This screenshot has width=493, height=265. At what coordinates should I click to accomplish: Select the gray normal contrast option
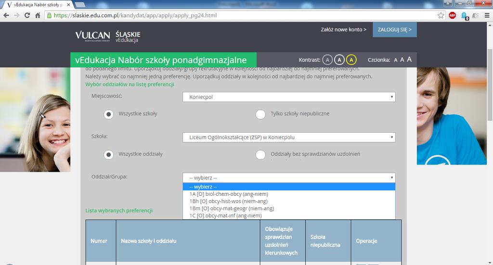(x=327, y=59)
